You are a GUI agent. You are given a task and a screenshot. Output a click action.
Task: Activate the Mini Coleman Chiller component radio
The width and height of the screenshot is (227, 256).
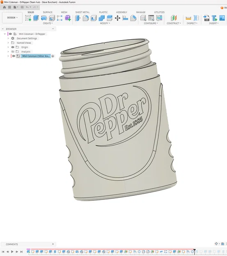[53, 56]
